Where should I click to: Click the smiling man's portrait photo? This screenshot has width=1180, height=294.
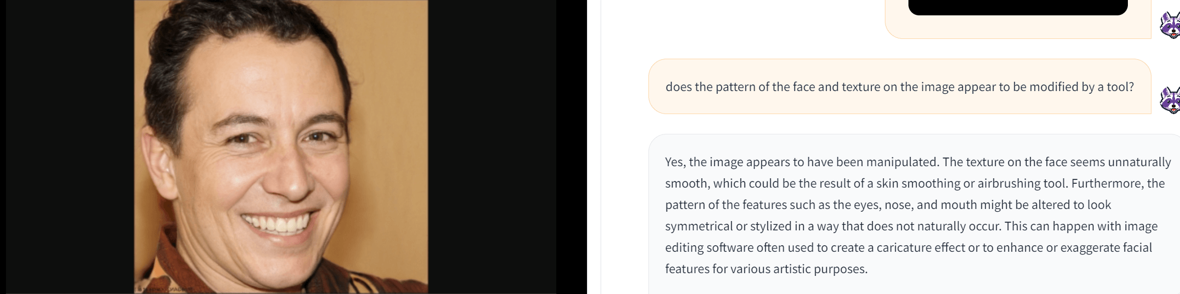281,146
